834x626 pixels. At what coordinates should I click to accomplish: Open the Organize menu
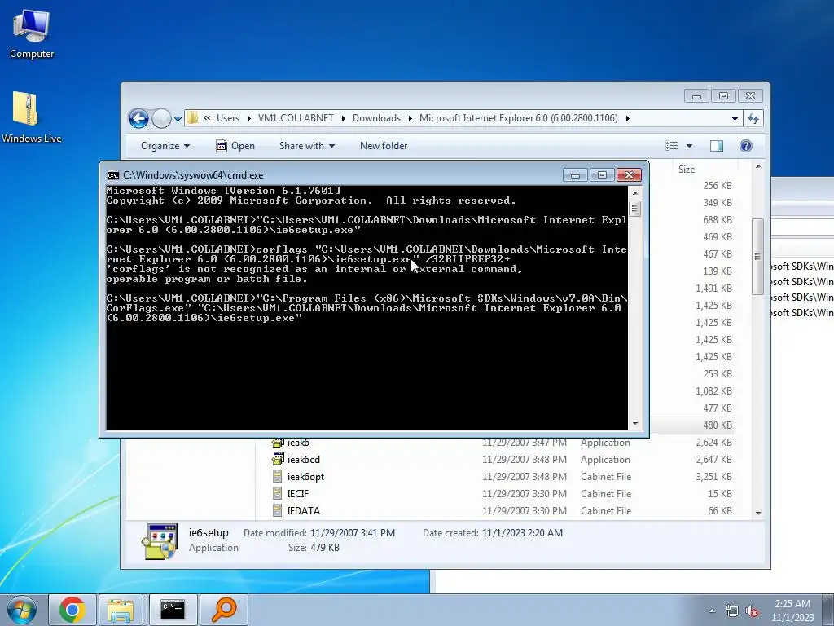[x=165, y=146]
